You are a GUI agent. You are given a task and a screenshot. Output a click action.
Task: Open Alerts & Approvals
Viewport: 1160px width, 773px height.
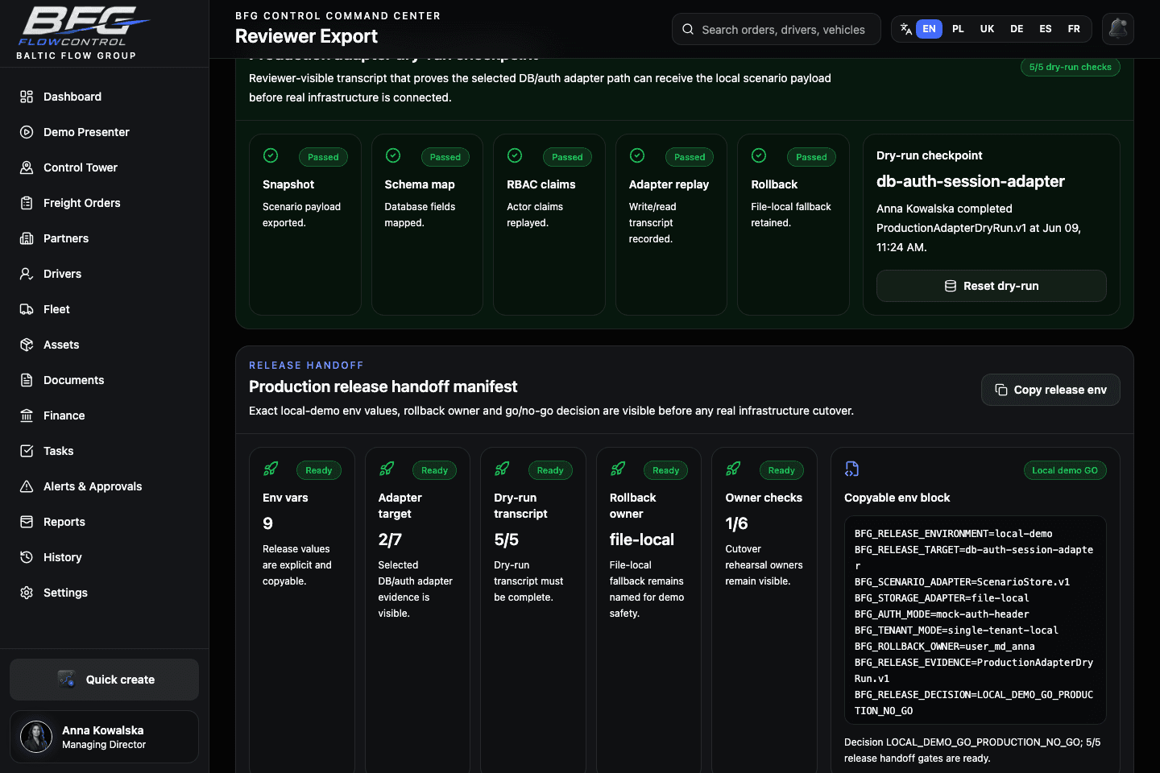pyautogui.click(x=105, y=486)
